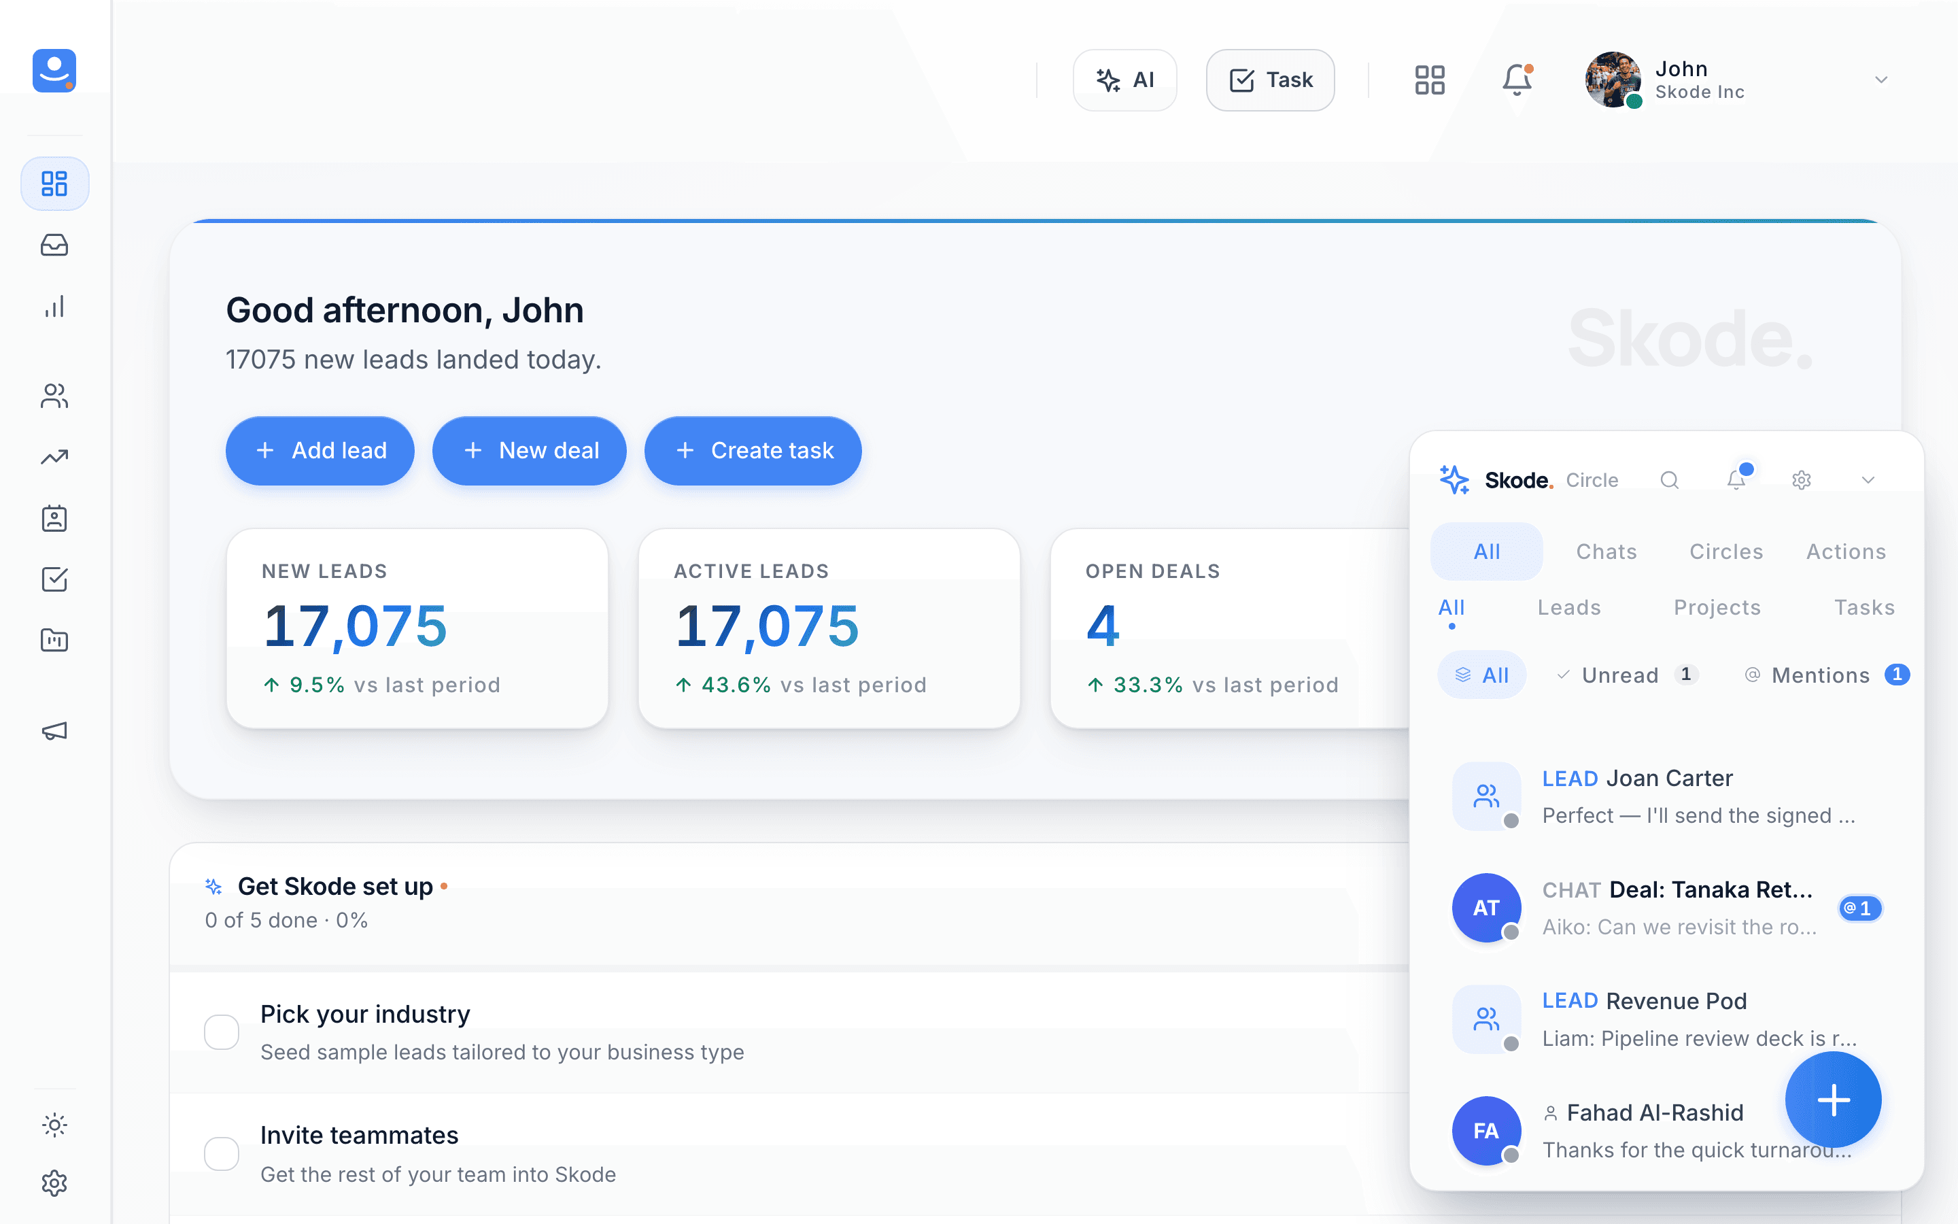The width and height of the screenshot is (1958, 1224).
Task: Click the New deal button
Action: pyautogui.click(x=529, y=451)
